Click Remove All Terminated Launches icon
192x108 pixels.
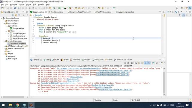(132, 63)
